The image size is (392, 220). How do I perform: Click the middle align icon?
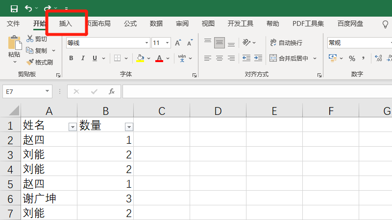click(x=219, y=43)
